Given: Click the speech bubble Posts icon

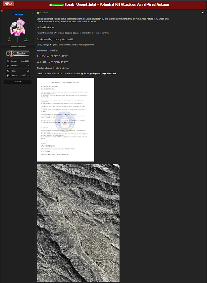Looking at the screenshot, I should coord(8,71).
